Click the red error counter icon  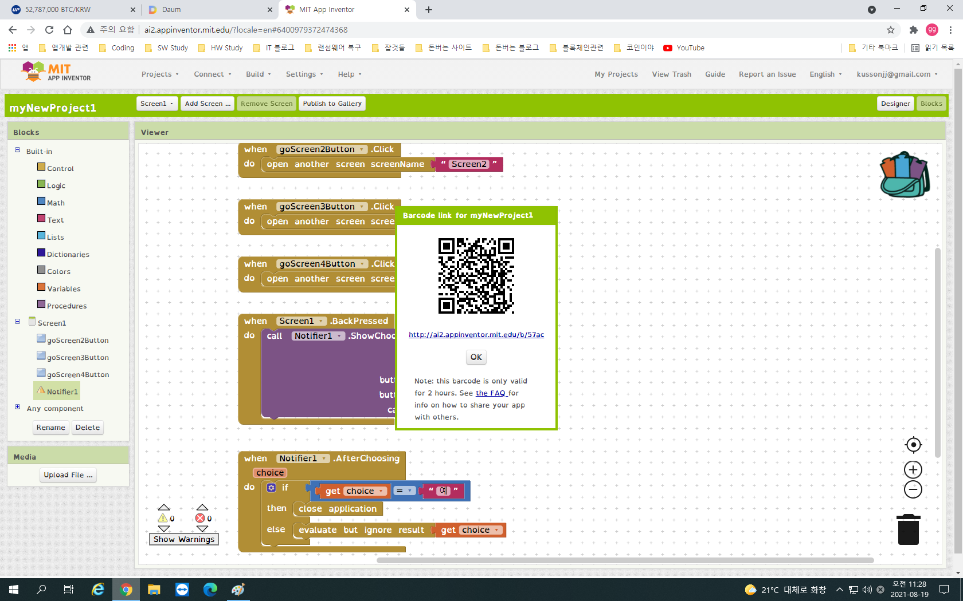pos(200,518)
